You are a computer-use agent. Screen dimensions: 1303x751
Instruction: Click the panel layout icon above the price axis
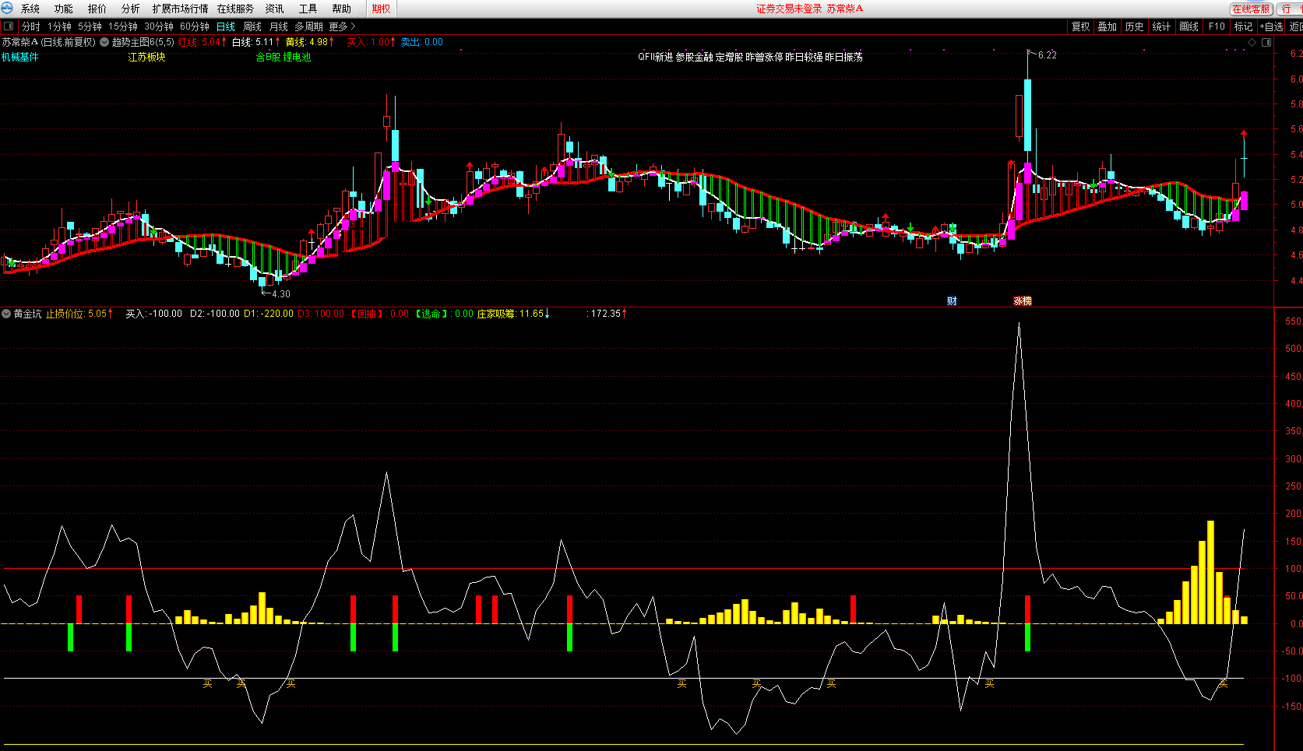coord(1266,42)
